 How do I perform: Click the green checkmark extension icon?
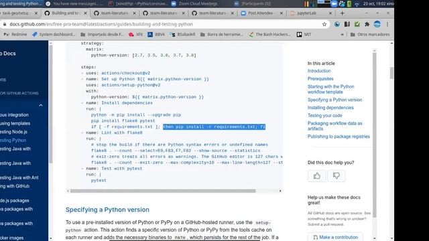(357, 24)
